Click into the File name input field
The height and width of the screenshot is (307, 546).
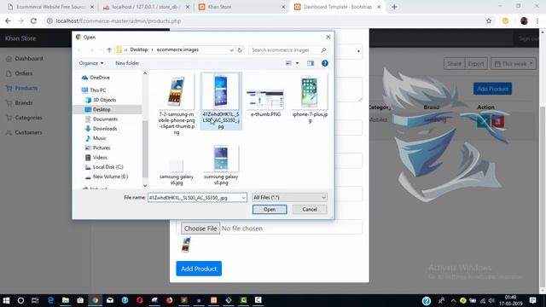click(x=195, y=198)
